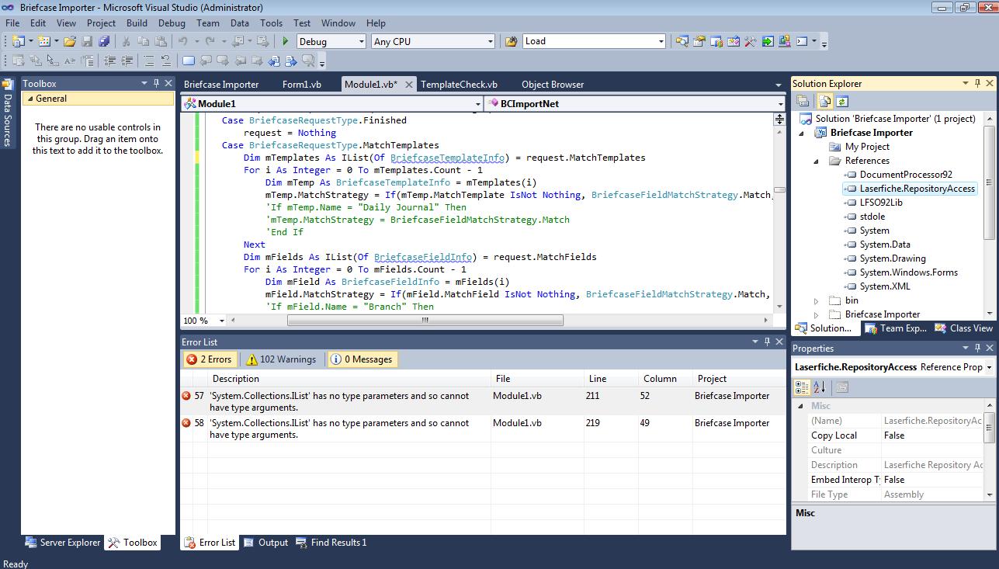This screenshot has height=569, width=999.
Task: Open the Data Sources side tab
Action: point(8,113)
